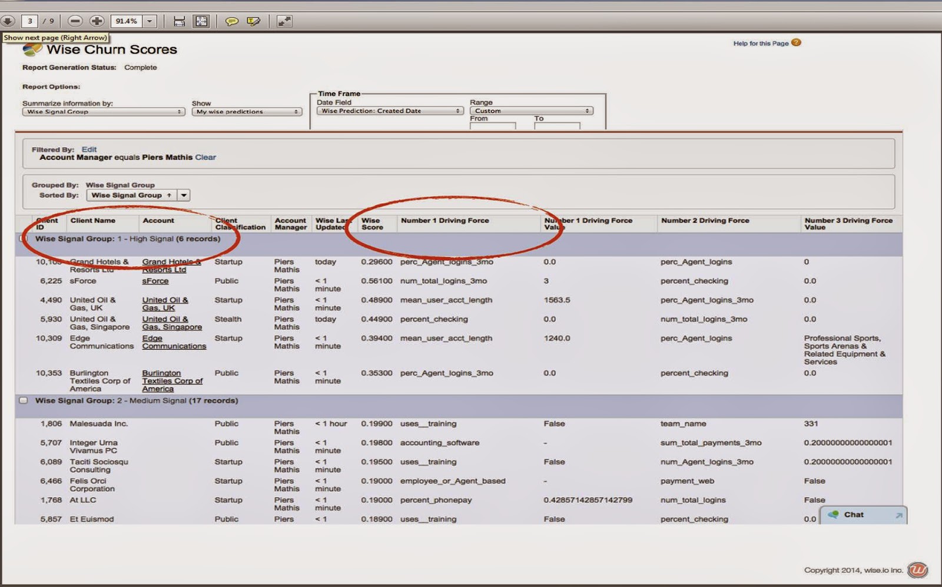The image size is (942, 587).
Task: Click the sum_total_payments_3mo cell
Action: click(711, 442)
